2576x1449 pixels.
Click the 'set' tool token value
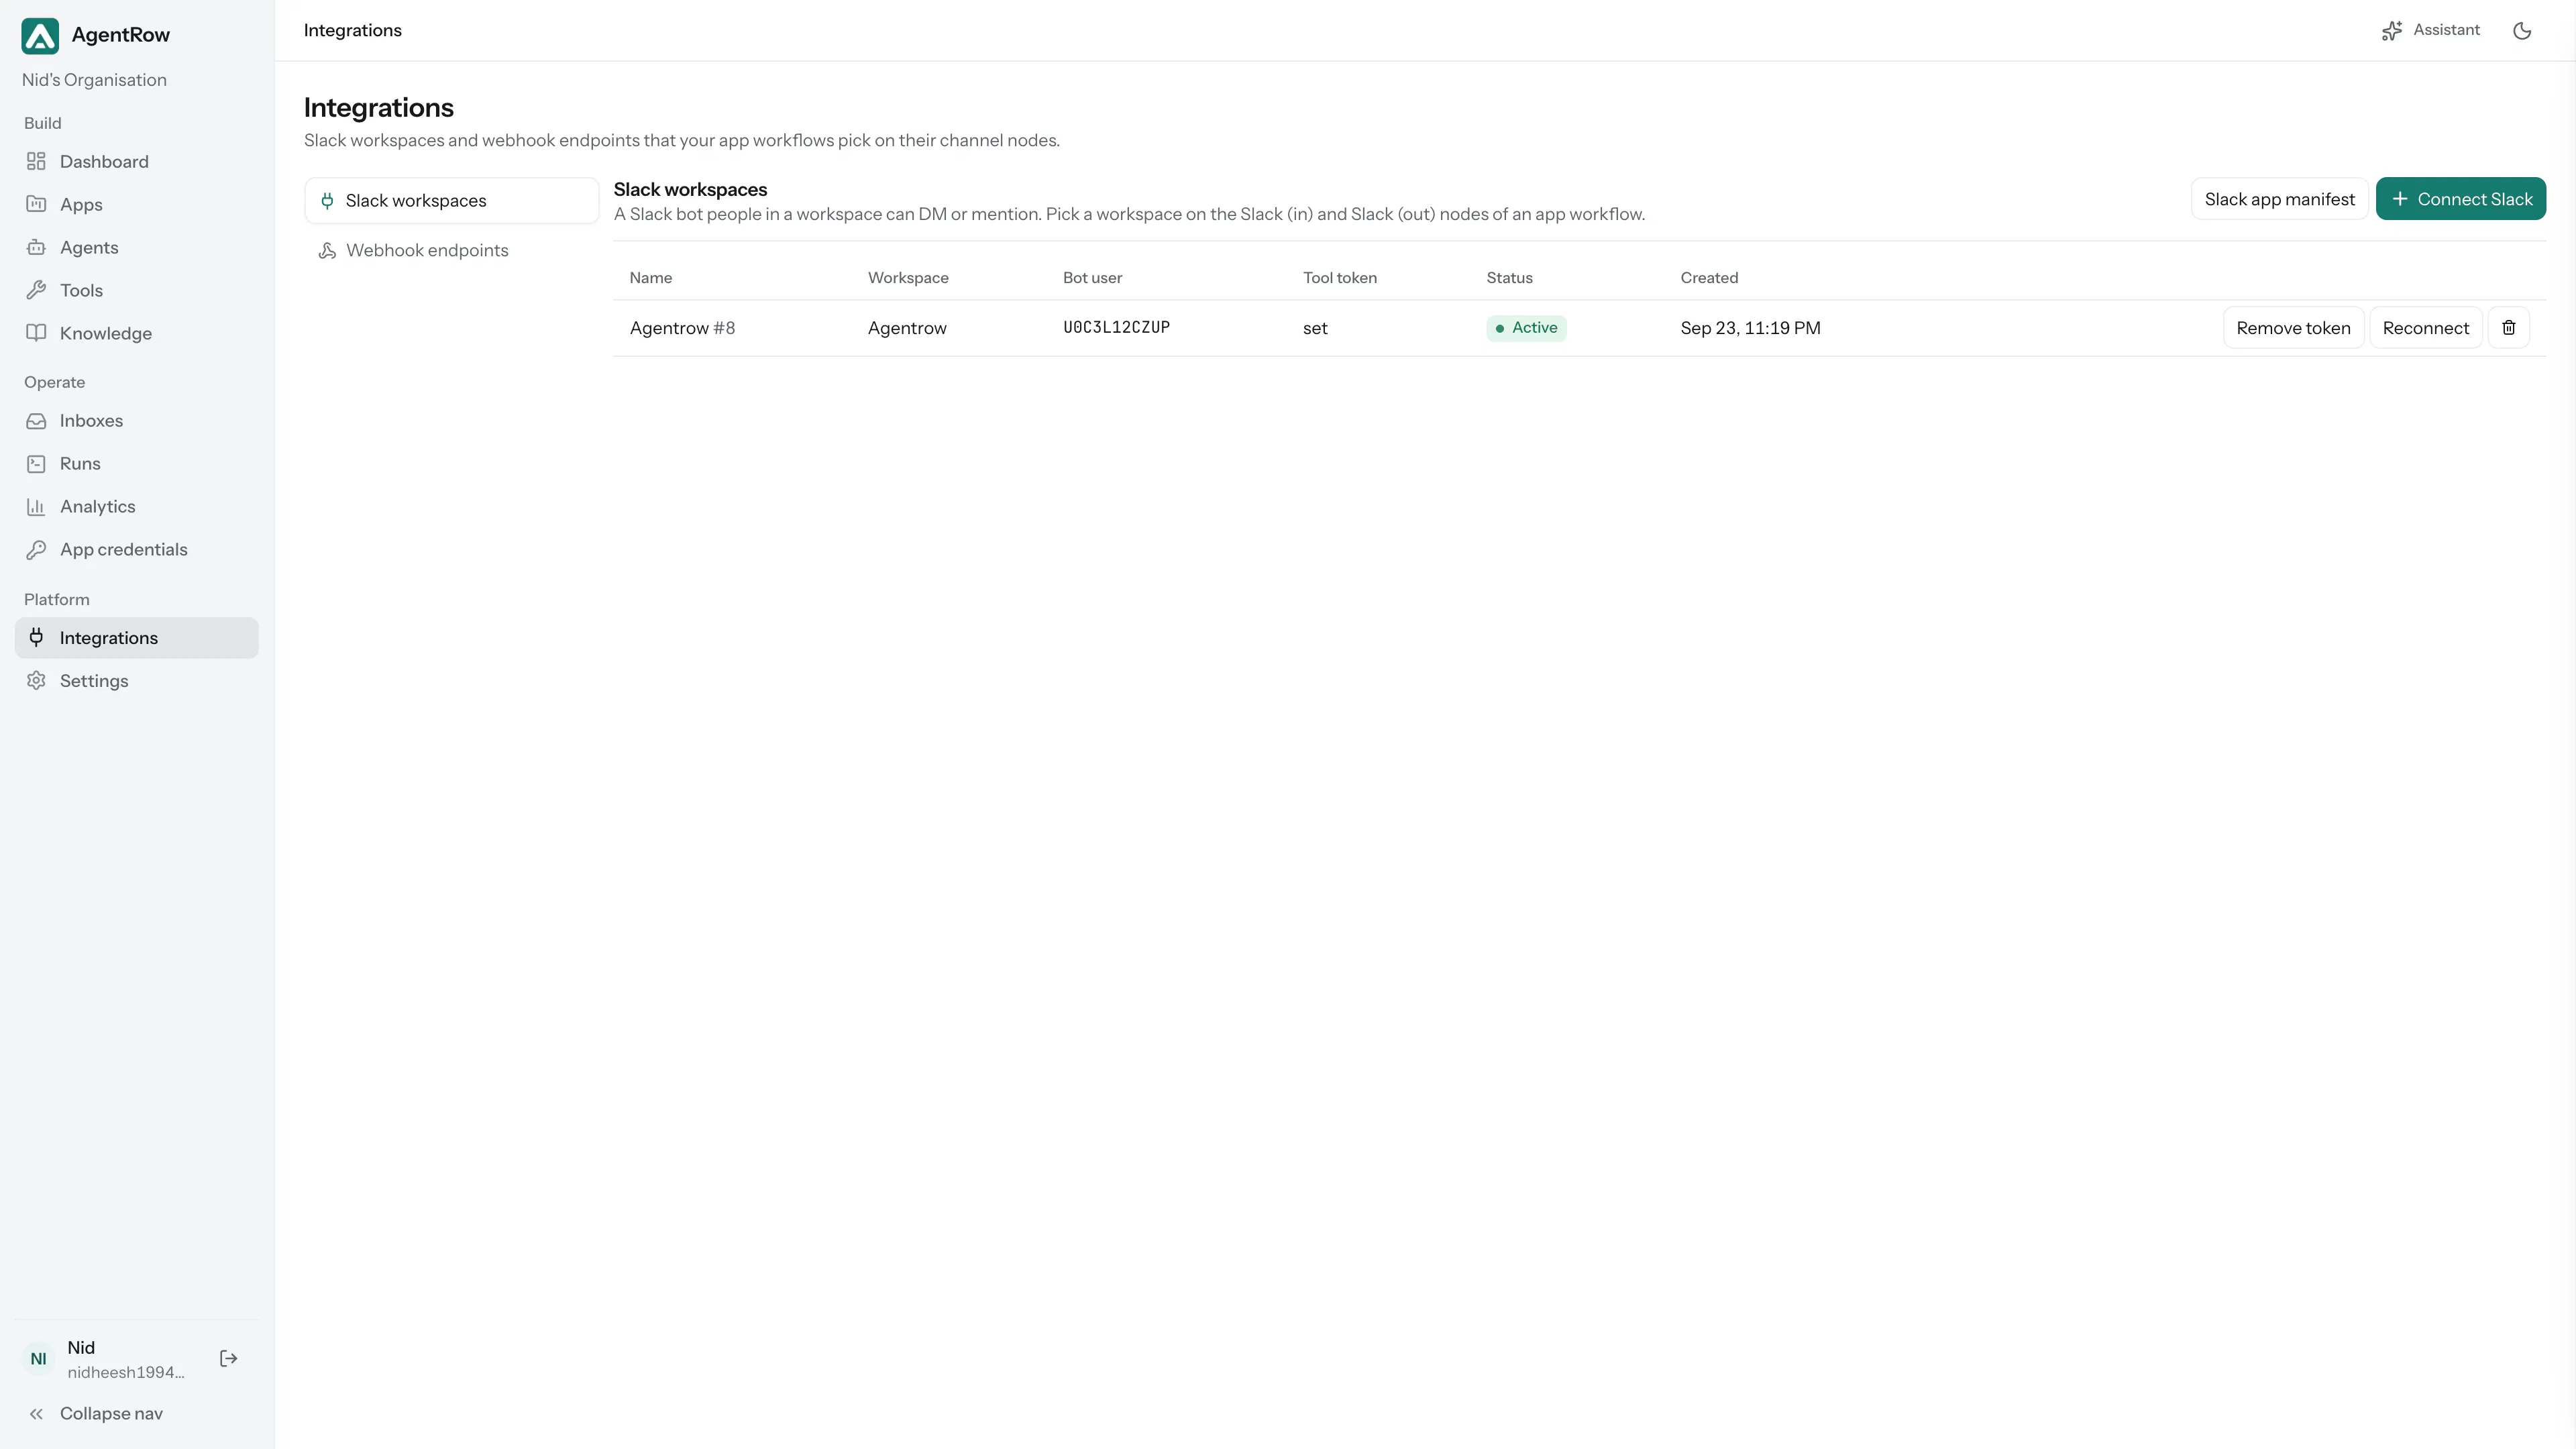click(1315, 328)
